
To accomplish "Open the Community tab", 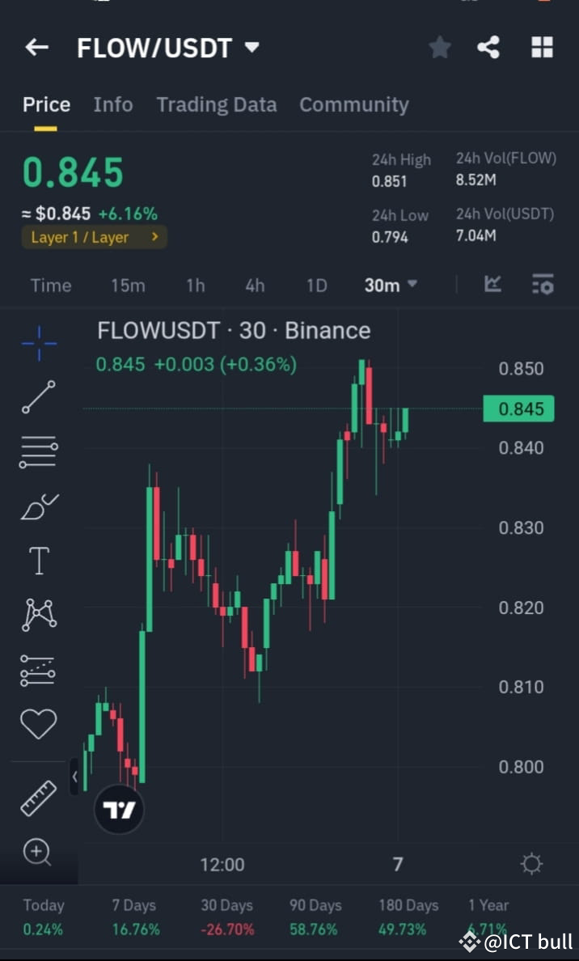I will pos(353,104).
